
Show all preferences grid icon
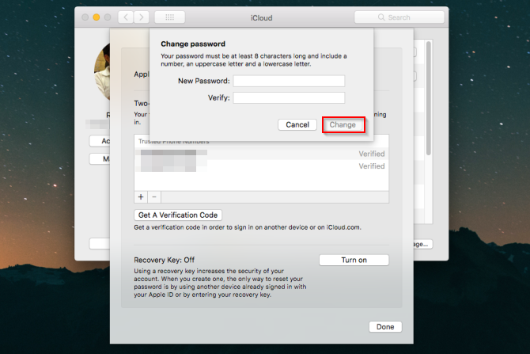point(170,17)
